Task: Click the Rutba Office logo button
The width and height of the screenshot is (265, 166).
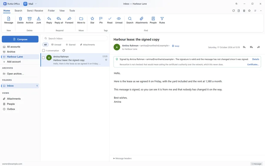Action: click(12, 4)
